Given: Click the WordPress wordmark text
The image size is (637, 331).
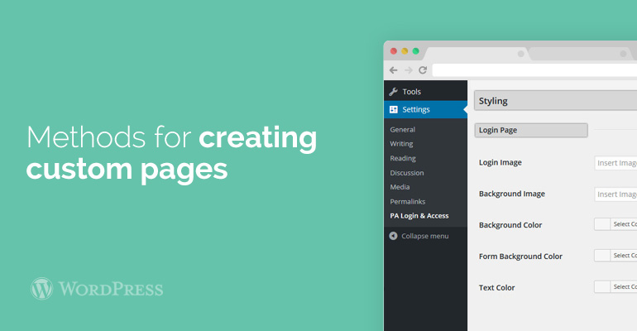Looking at the screenshot, I should [111, 289].
